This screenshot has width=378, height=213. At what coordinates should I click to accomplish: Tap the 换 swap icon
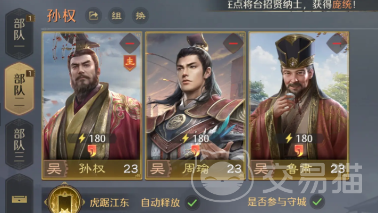click(x=140, y=16)
